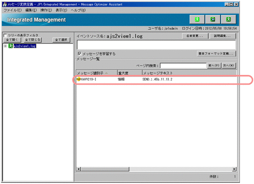Click the 説明編集... button
This screenshot has width=254, height=184.
click(x=223, y=36)
